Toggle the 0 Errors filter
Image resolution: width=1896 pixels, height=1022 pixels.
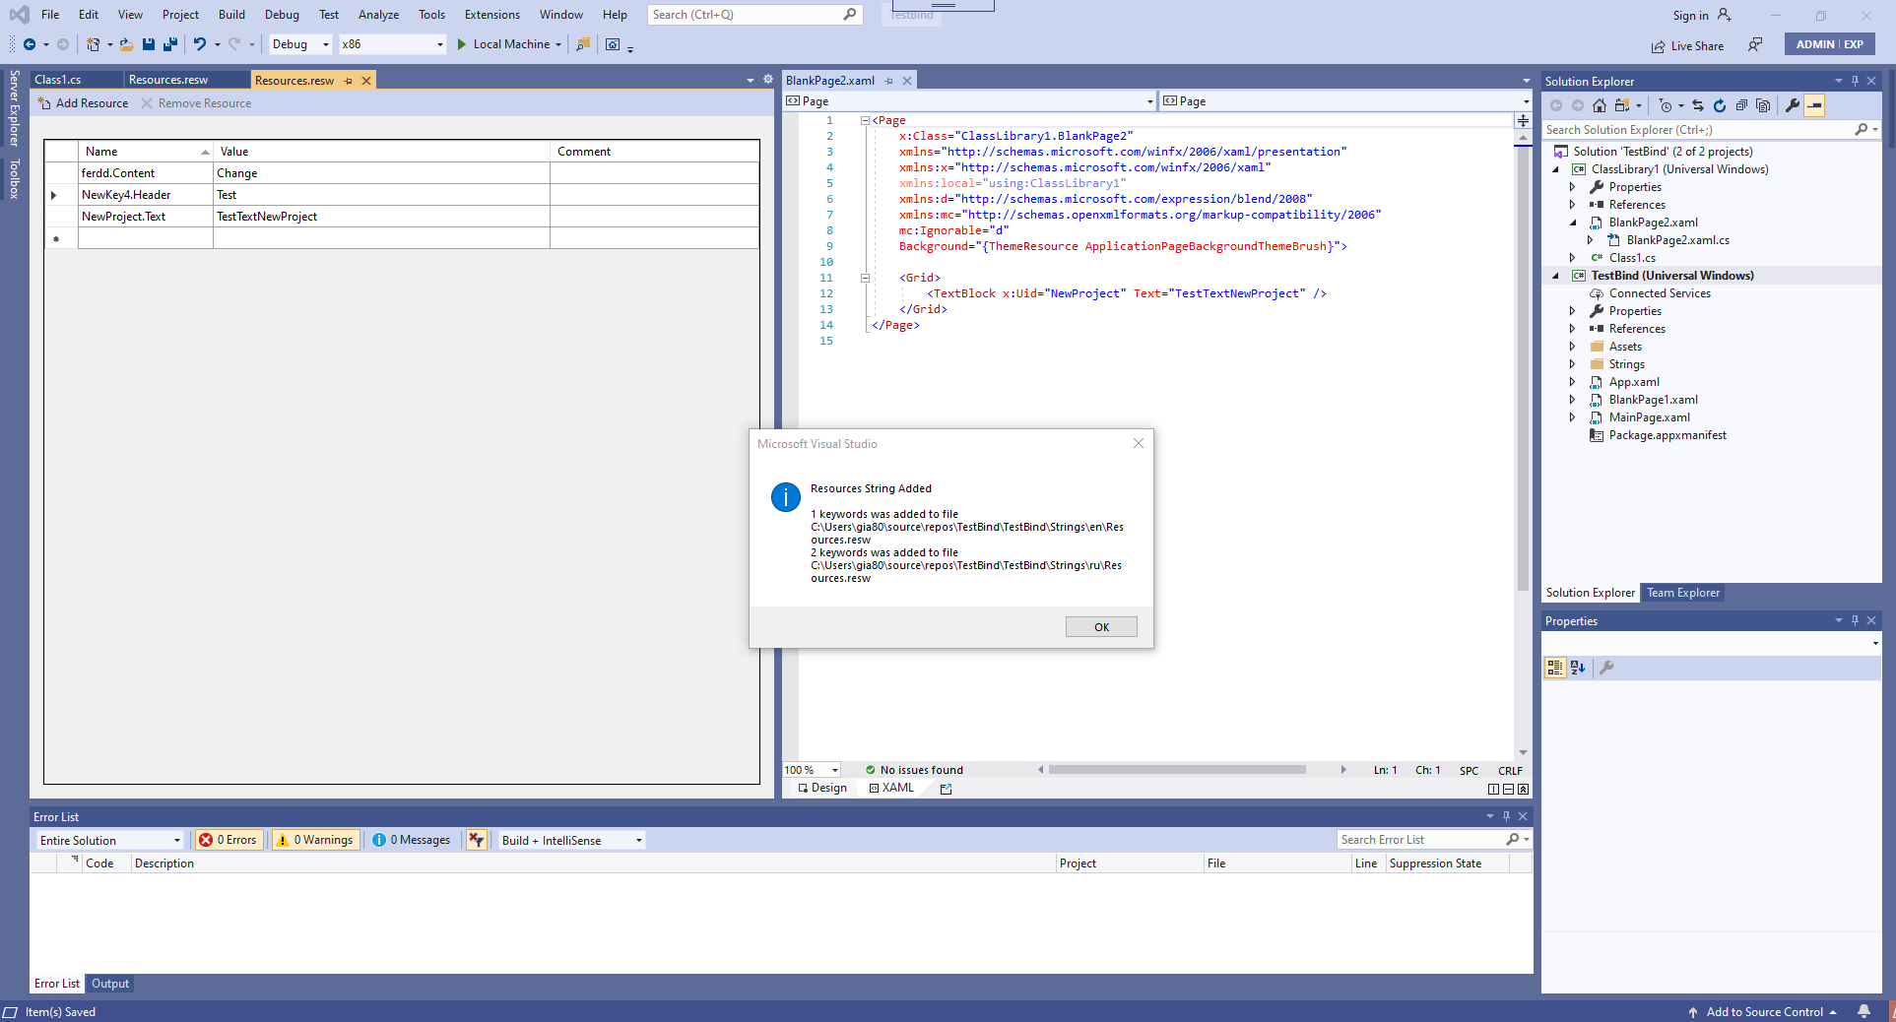(x=228, y=840)
